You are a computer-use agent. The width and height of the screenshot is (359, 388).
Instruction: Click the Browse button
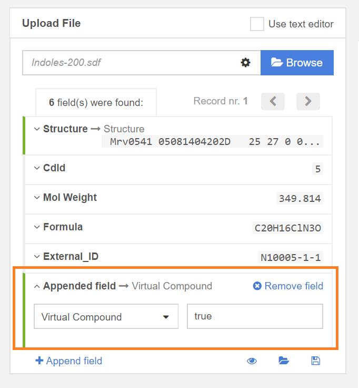pyautogui.click(x=297, y=63)
